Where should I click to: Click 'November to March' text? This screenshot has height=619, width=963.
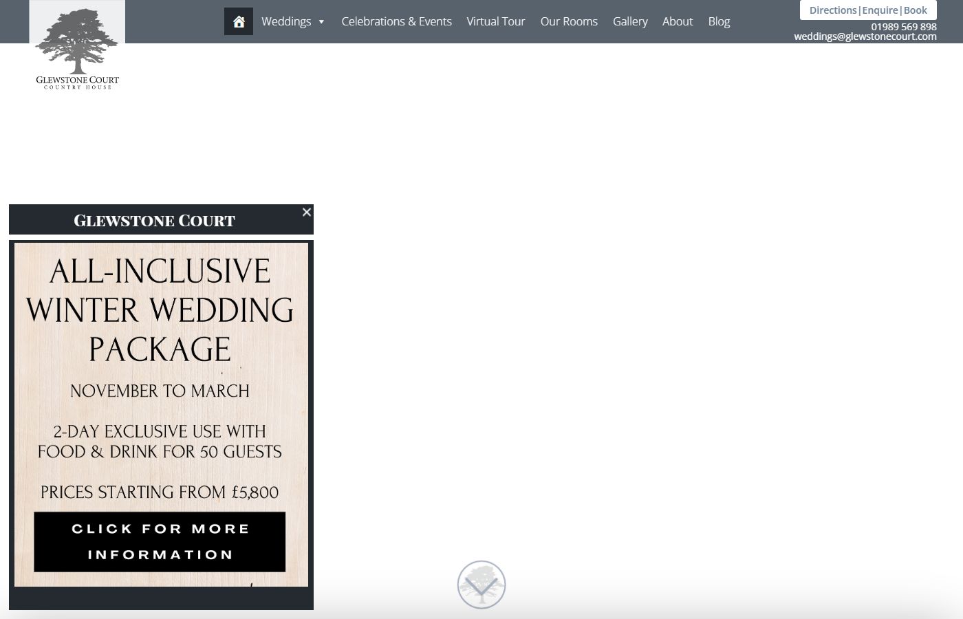coord(160,391)
